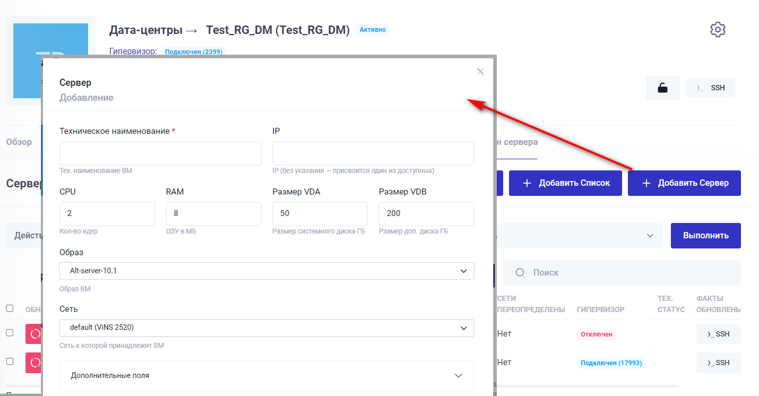Screen dimensions: 759x396
Task: Click refresh icon in first server row
Action: click(34, 334)
